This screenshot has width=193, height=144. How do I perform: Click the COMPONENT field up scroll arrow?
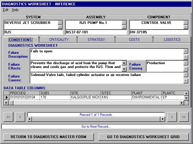[186, 22]
